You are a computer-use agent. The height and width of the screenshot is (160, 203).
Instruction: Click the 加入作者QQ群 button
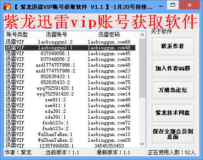click(173, 68)
